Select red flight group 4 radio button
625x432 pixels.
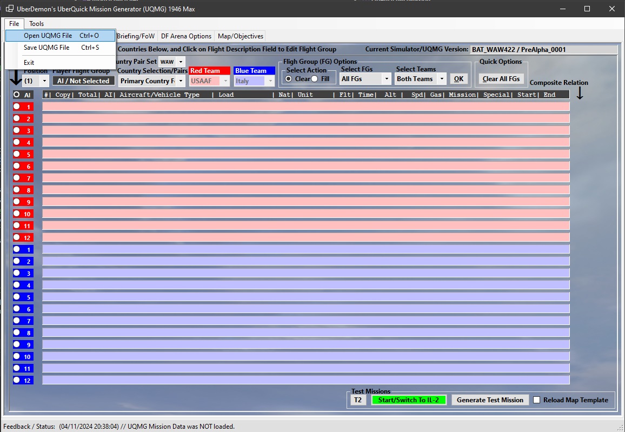[16, 142]
